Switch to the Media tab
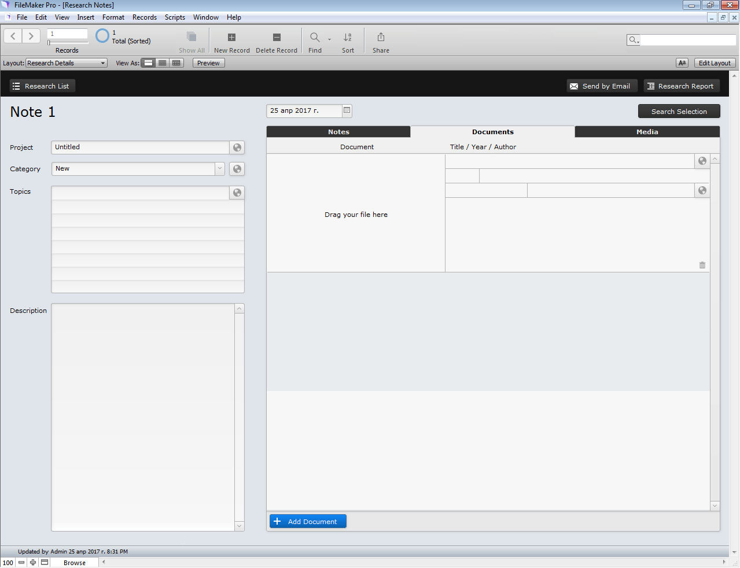Viewport: 740px width, 568px height. pyautogui.click(x=647, y=132)
